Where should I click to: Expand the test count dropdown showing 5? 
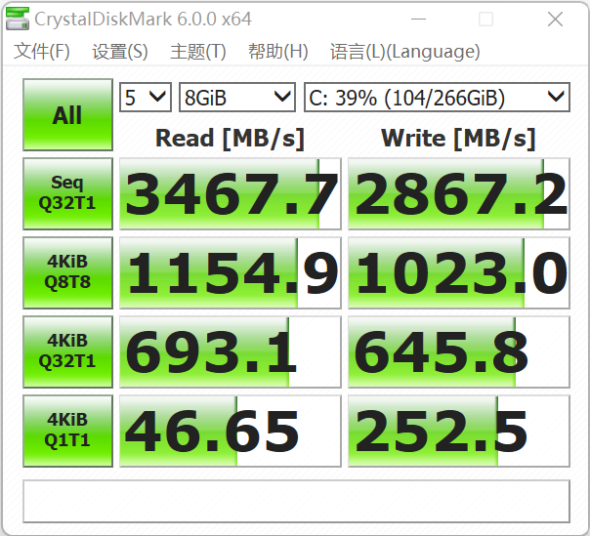pyautogui.click(x=146, y=98)
